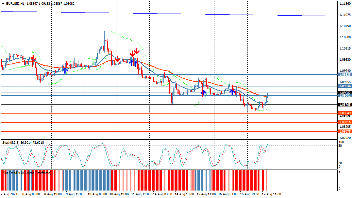Select the 10 Aug 03:00 time axis label
The image size is (353, 198).
coord(97,194)
